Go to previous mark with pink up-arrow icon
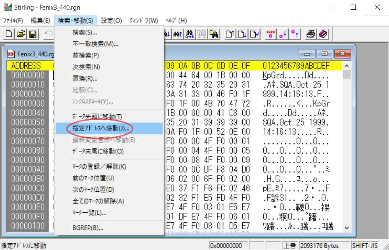Image resolution: width=389 pixels, height=250 pixels. (x=295, y=34)
